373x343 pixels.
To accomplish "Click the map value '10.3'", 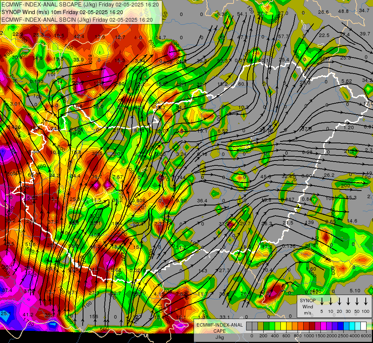I will 243,107.
